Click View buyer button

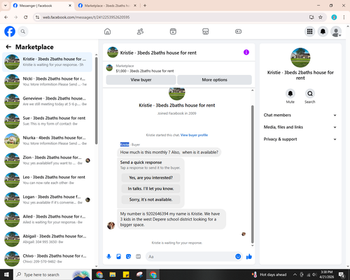pos(141,80)
